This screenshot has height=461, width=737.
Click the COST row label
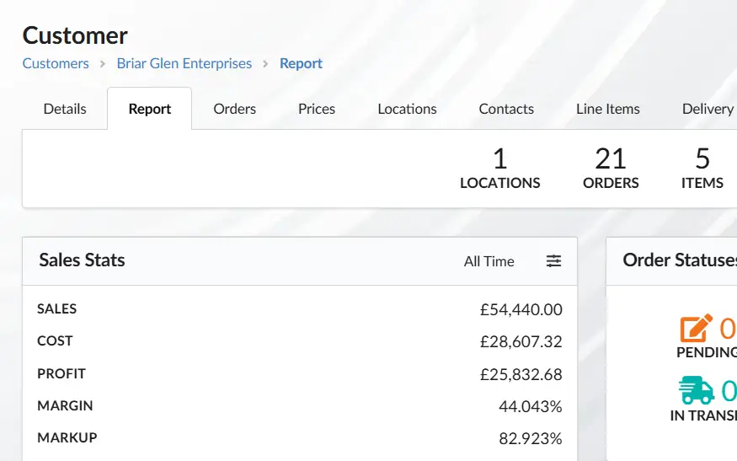coord(55,340)
